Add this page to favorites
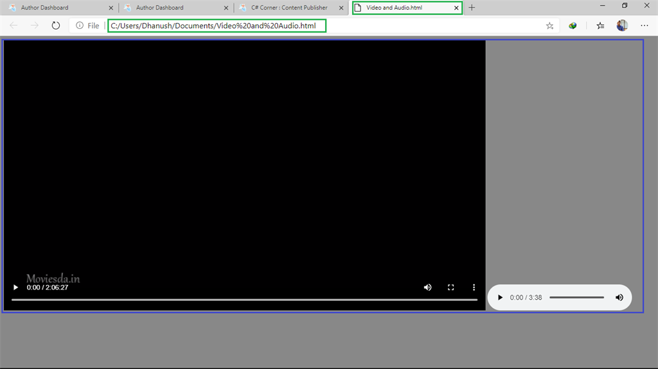The height and width of the screenshot is (369, 658). point(550,26)
